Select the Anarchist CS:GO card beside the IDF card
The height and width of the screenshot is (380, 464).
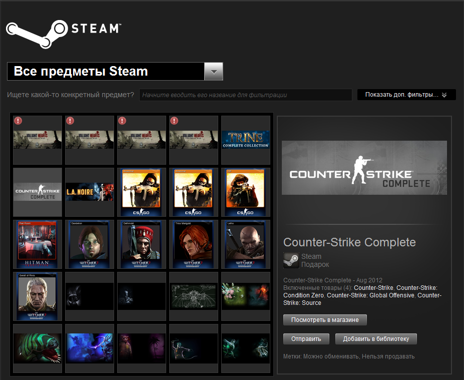194,192
